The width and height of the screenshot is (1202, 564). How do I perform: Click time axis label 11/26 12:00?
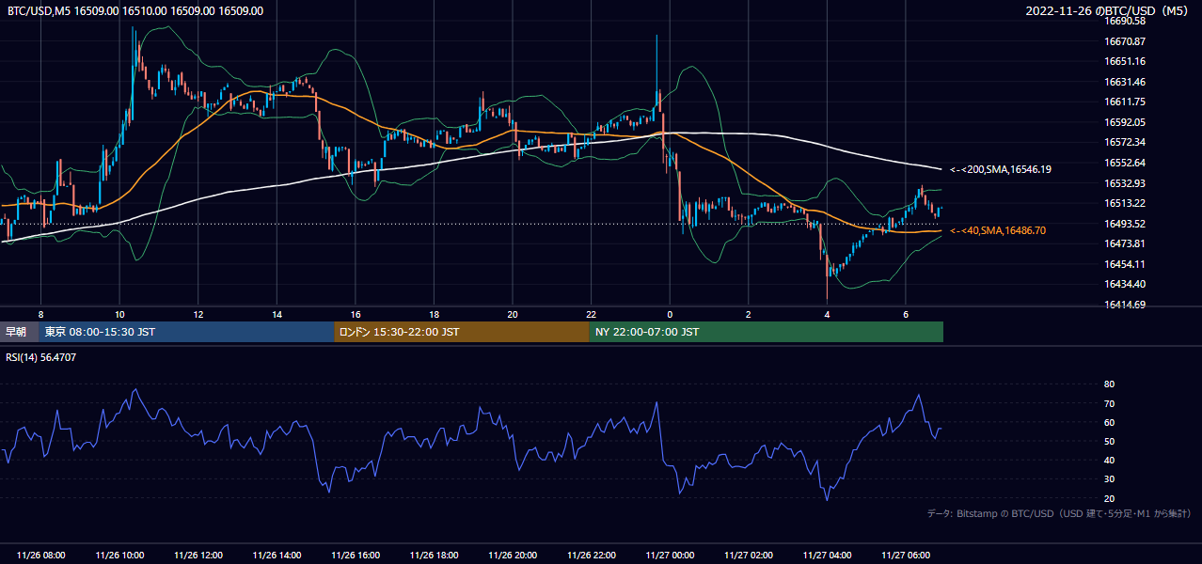point(198,556)
